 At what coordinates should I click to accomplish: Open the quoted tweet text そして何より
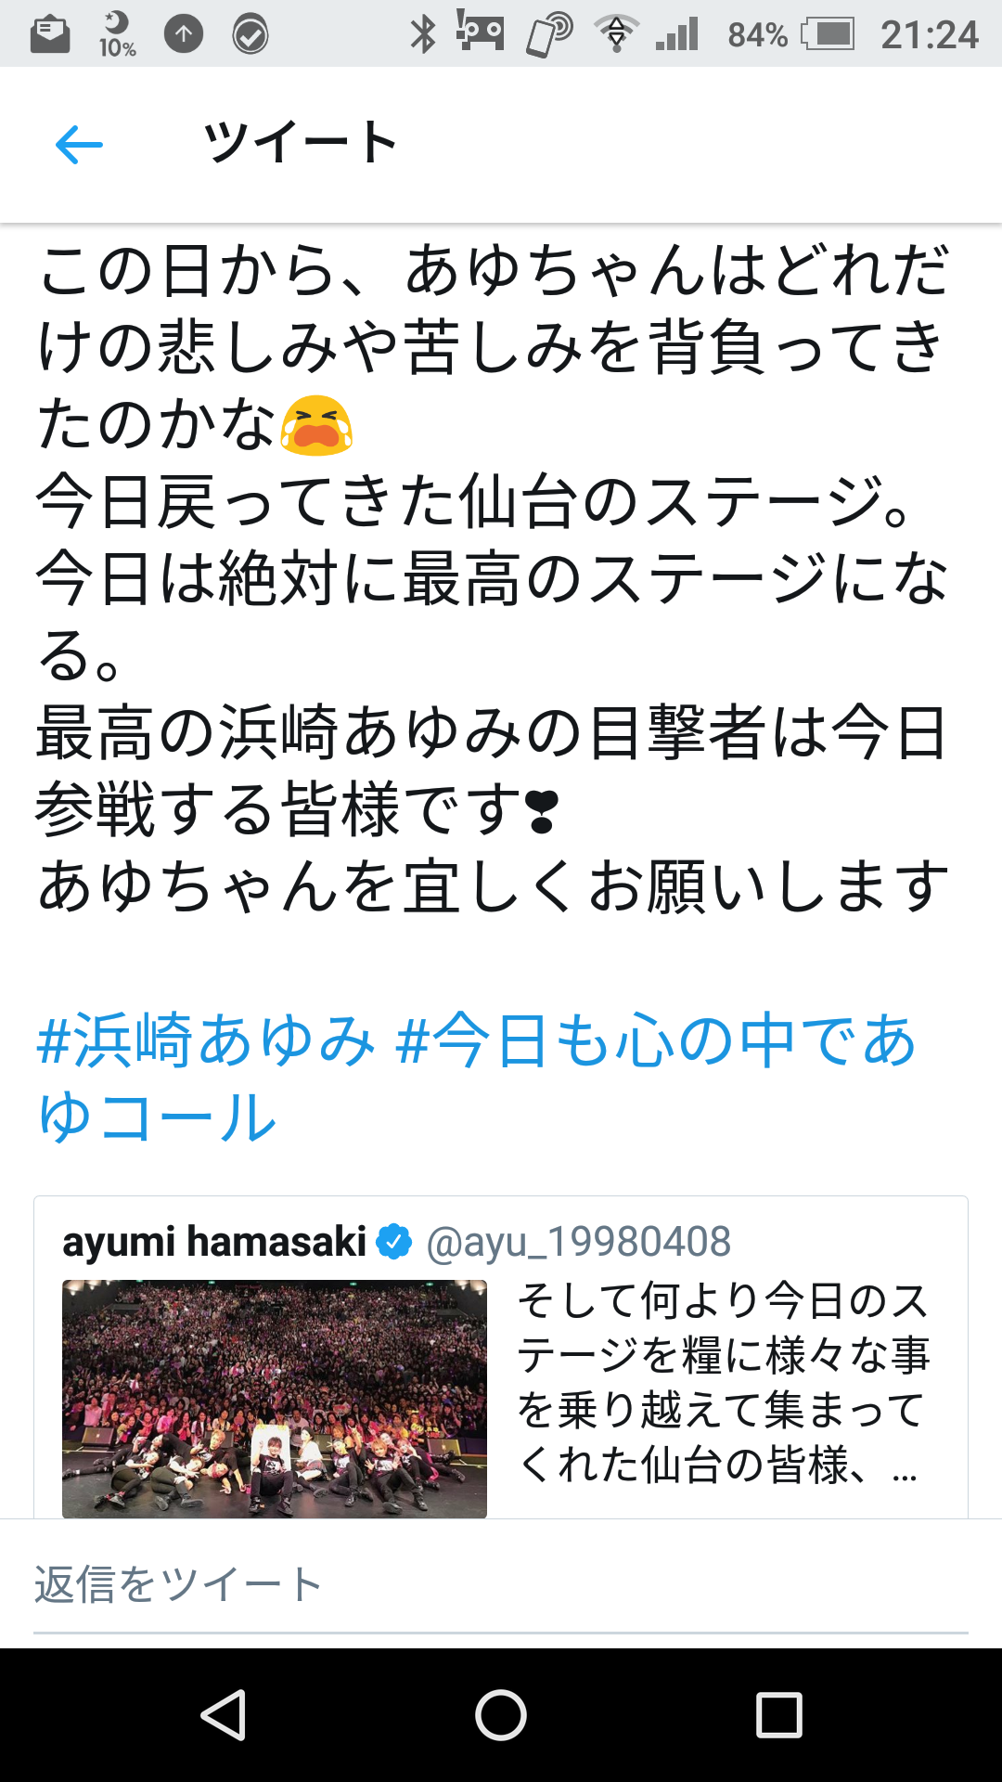click(x=721, y=1383)
